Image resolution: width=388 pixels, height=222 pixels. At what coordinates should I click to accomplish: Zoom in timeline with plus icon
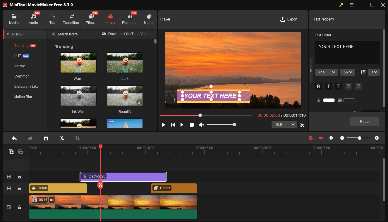(377, 138)
